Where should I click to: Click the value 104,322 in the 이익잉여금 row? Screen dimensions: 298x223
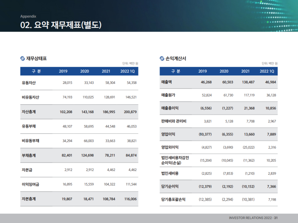(x=109, y=184)
